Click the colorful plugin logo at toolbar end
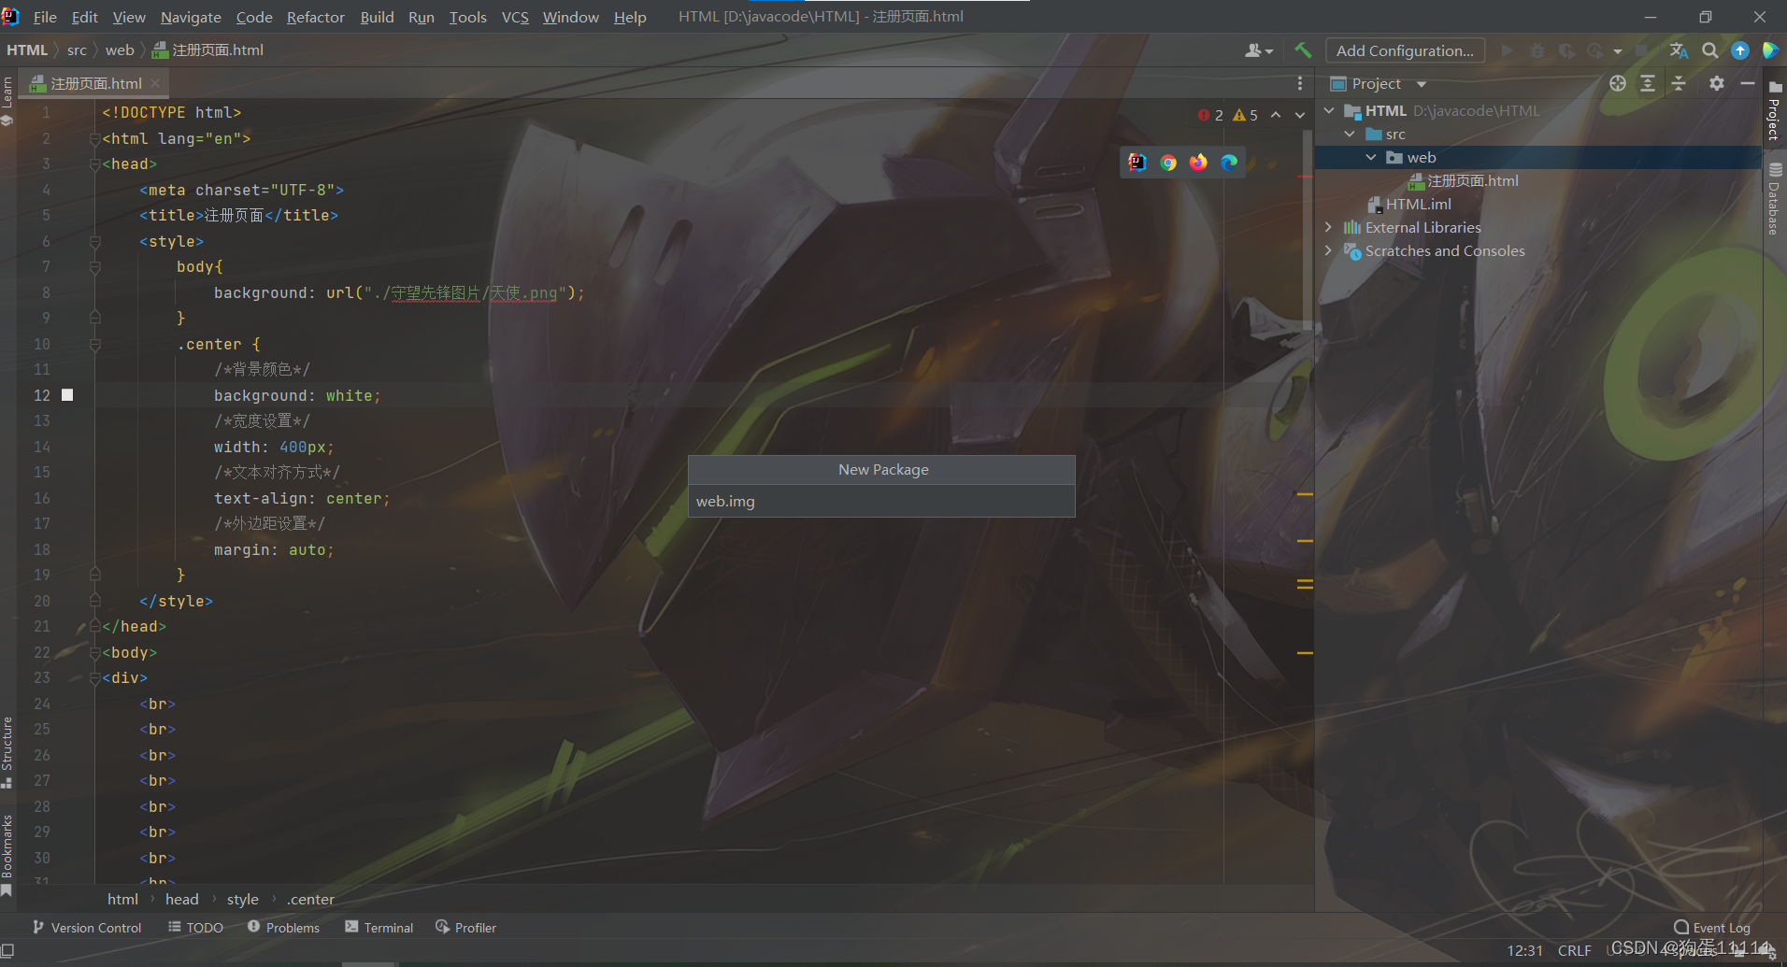The height and width of the screenshot is (967, 1787). tap(1769, 50)
